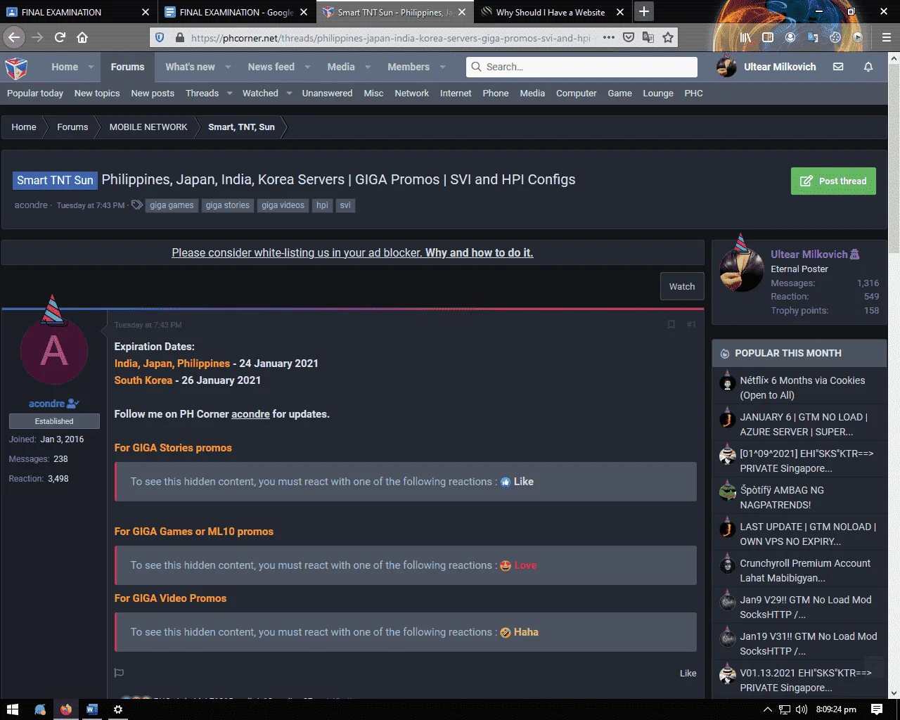The image size is (900, 720).
Task: Reload the current page
Action: (x=60, y=37)
